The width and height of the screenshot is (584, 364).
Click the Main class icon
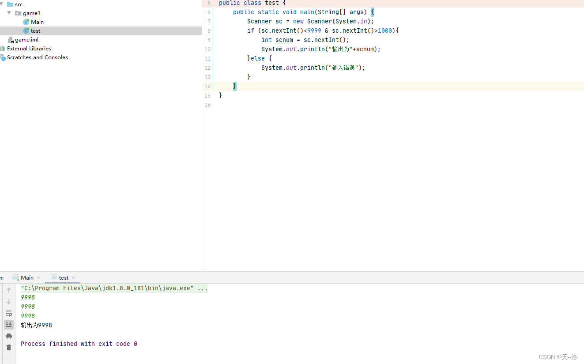26,22
